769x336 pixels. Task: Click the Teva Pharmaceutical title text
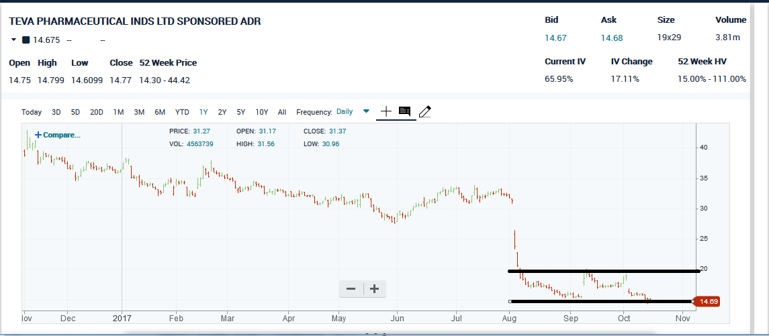click(x=135, y=21)
